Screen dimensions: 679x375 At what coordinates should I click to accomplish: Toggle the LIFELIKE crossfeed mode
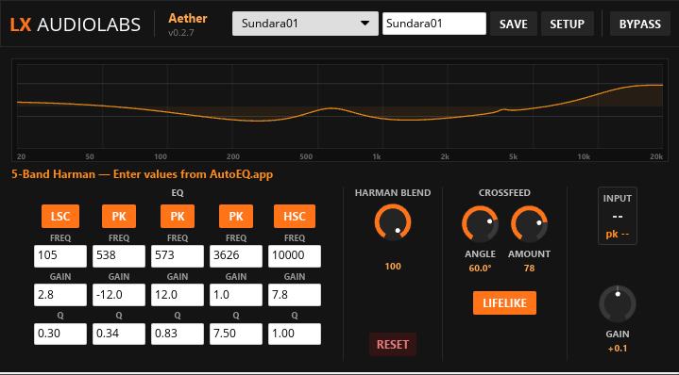click(x=504, y=302)
